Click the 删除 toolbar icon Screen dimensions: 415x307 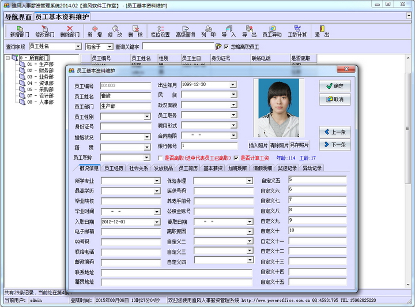[135, 31]
